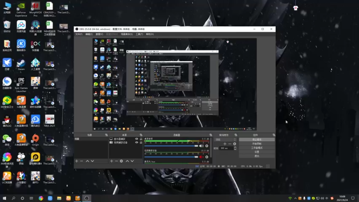Open the View menu in OBS
Image resolution: width=359 pixels, height=202 pixels.
(99, 34)
